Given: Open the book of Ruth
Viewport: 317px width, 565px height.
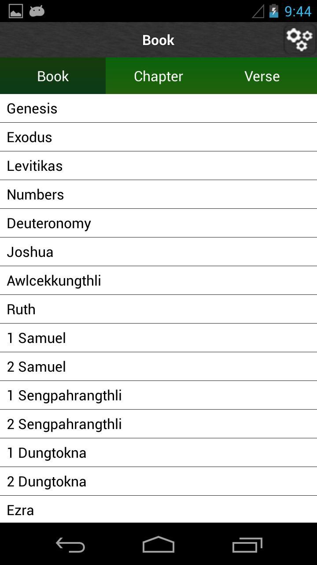Looking at the screenshot, I should pos(158,309).
